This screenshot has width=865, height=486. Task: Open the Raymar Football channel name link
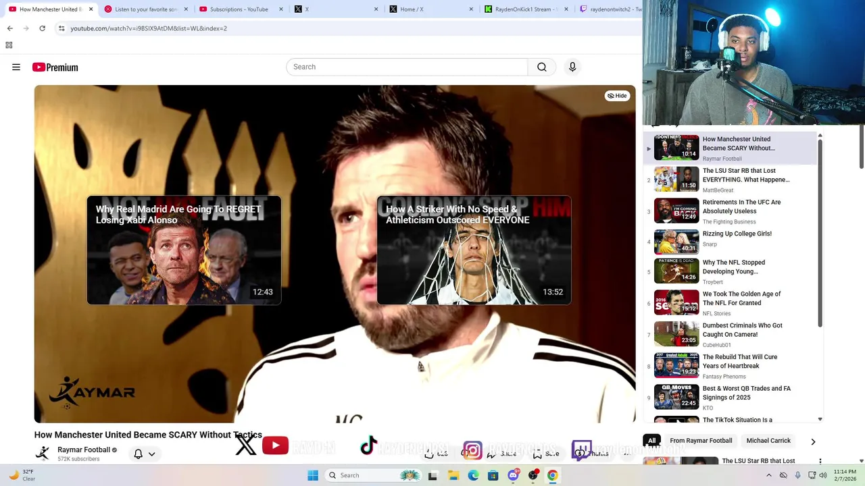84,450
